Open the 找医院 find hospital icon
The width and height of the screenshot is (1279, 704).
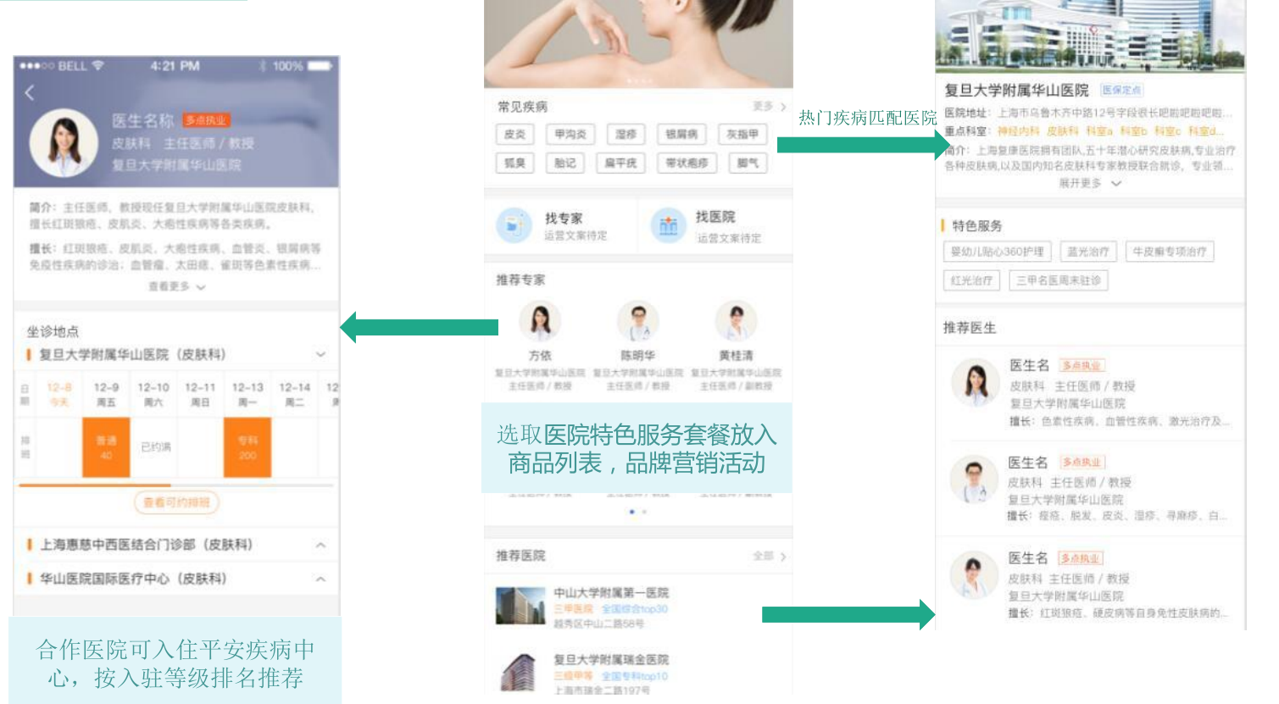point(668,225)
